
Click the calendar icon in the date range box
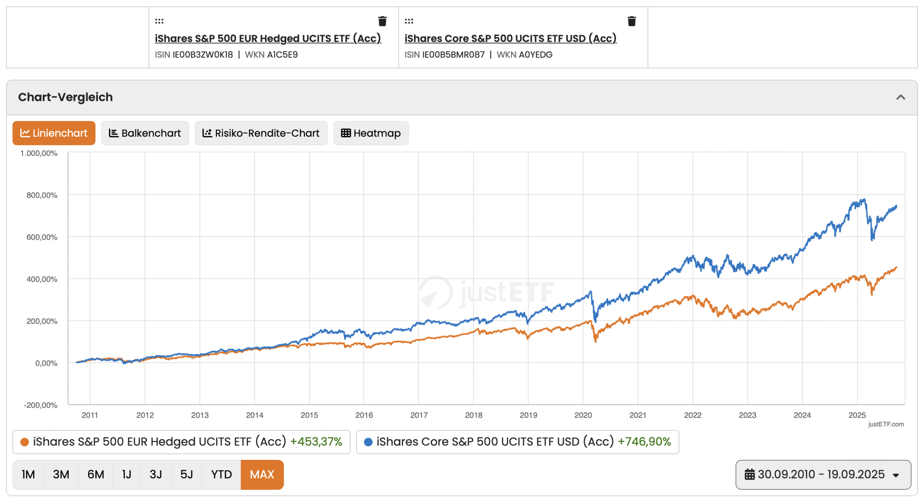[749, 474]
